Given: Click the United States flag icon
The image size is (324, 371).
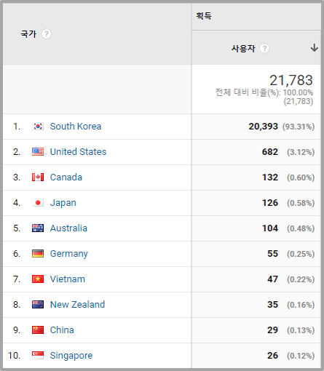Looking at the screenshot, I should [38, 152].
